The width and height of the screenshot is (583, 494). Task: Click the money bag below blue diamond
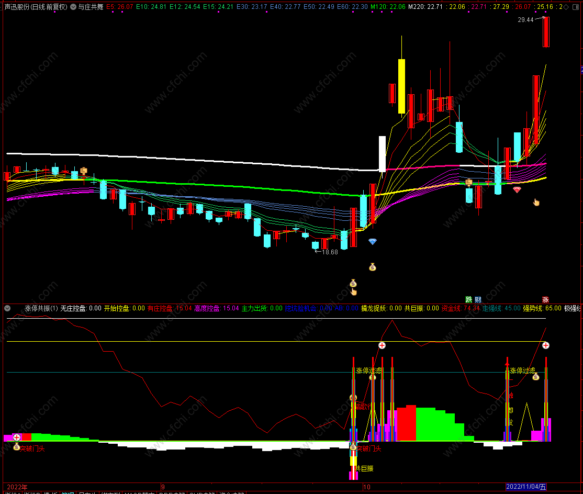pos(373,267)
